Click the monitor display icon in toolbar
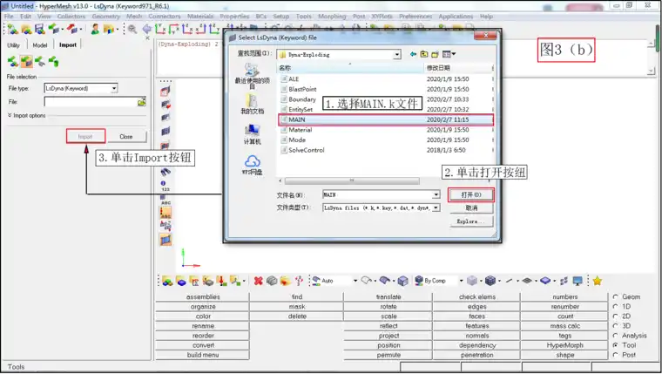 pyautogui.click(x=578, y=281)
